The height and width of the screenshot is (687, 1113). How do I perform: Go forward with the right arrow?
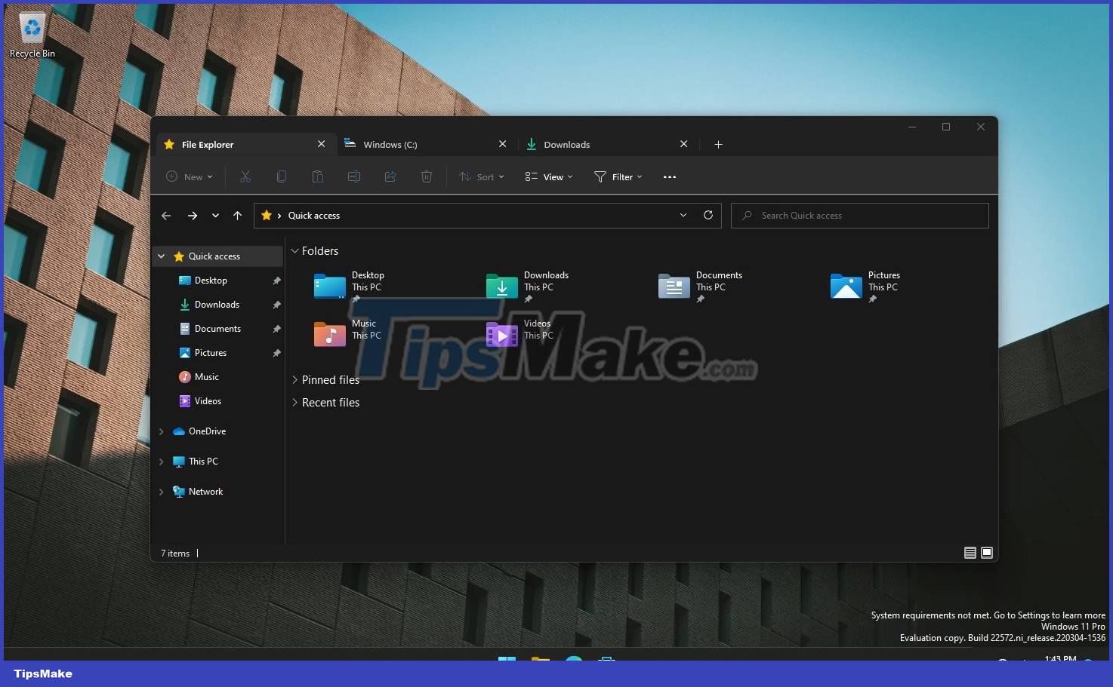193,216
